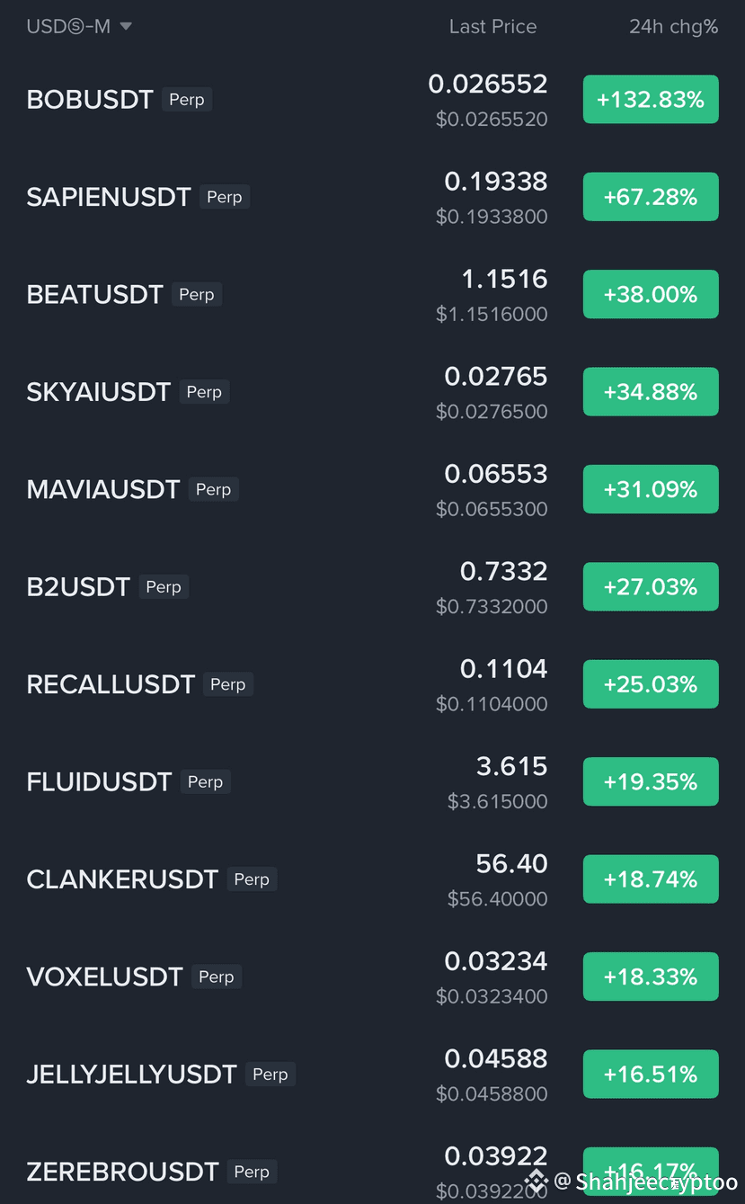This screenshot has height=1204, width=745.
Task: Tap the +25.03% change badge
Action: tap(651, 684)
